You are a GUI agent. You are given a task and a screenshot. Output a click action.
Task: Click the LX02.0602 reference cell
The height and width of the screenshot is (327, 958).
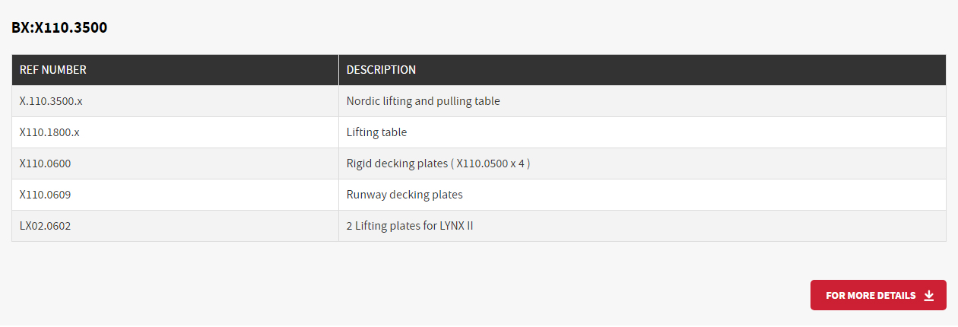tap(46, 226)
